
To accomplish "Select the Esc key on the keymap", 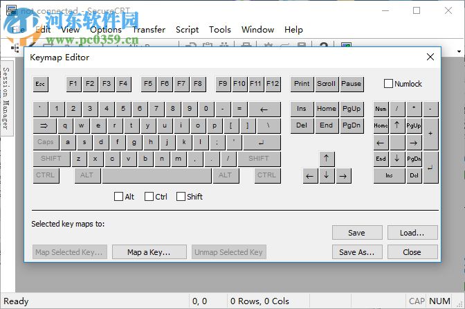I will 41,84.
